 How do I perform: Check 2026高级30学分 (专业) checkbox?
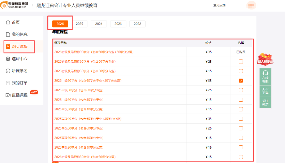[x=241, y=138]
